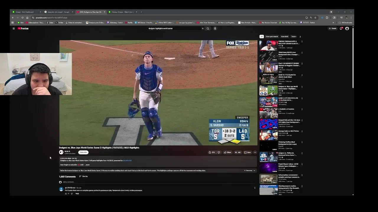Screen dimensions: 378x212
Task: Open the Chrome three-dot menu
Action: click(x=351, y=18)
